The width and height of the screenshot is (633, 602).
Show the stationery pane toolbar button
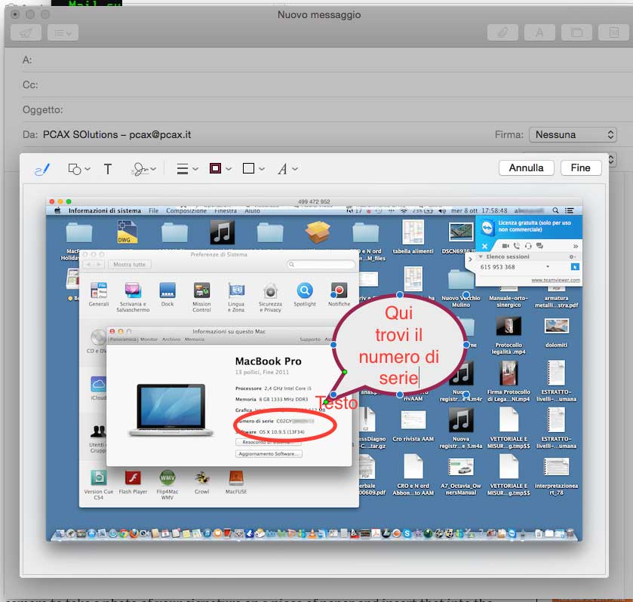click(613, 32)
